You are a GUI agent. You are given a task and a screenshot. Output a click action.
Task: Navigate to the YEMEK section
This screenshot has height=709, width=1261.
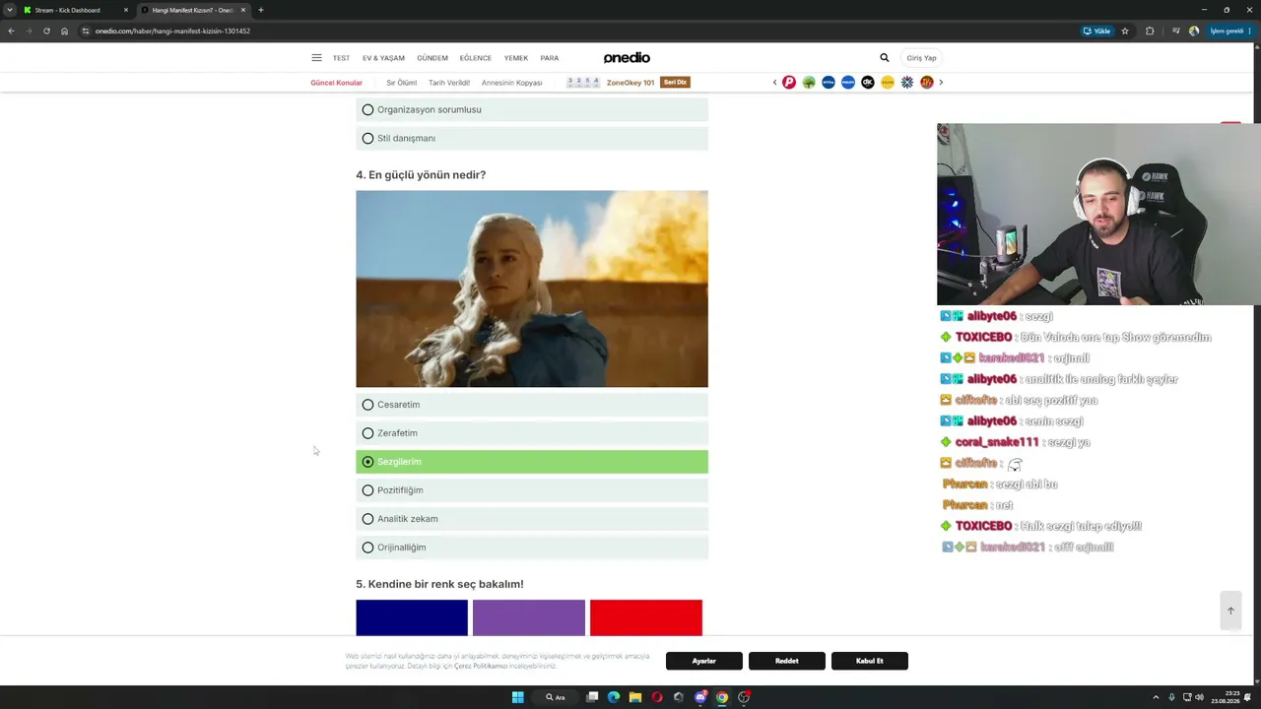516,58
